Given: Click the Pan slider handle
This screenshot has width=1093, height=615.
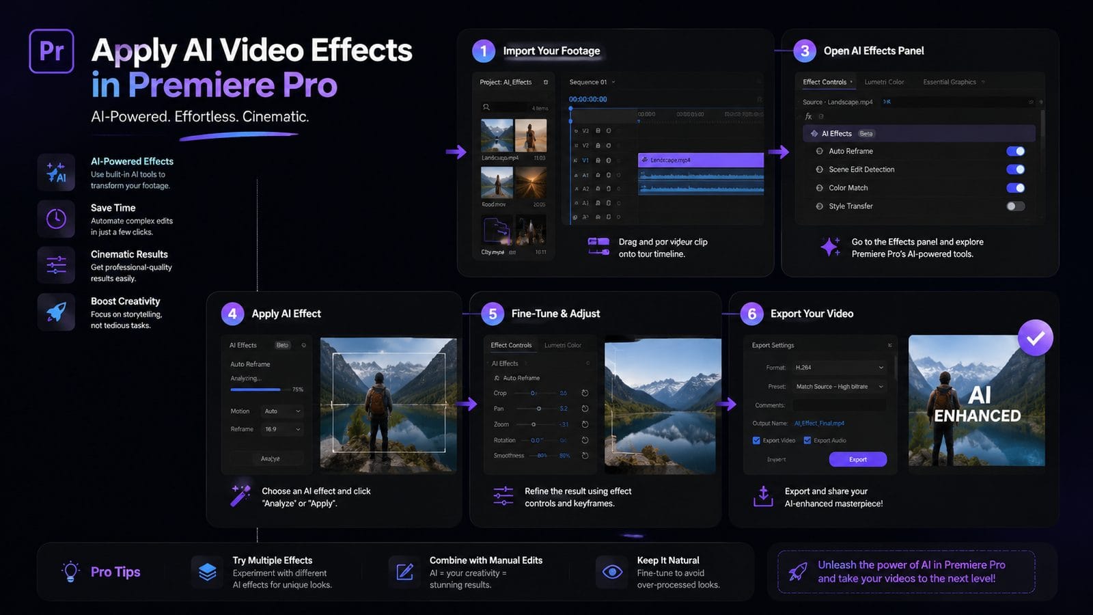Looking at the screenshot, I should [539, 409].
